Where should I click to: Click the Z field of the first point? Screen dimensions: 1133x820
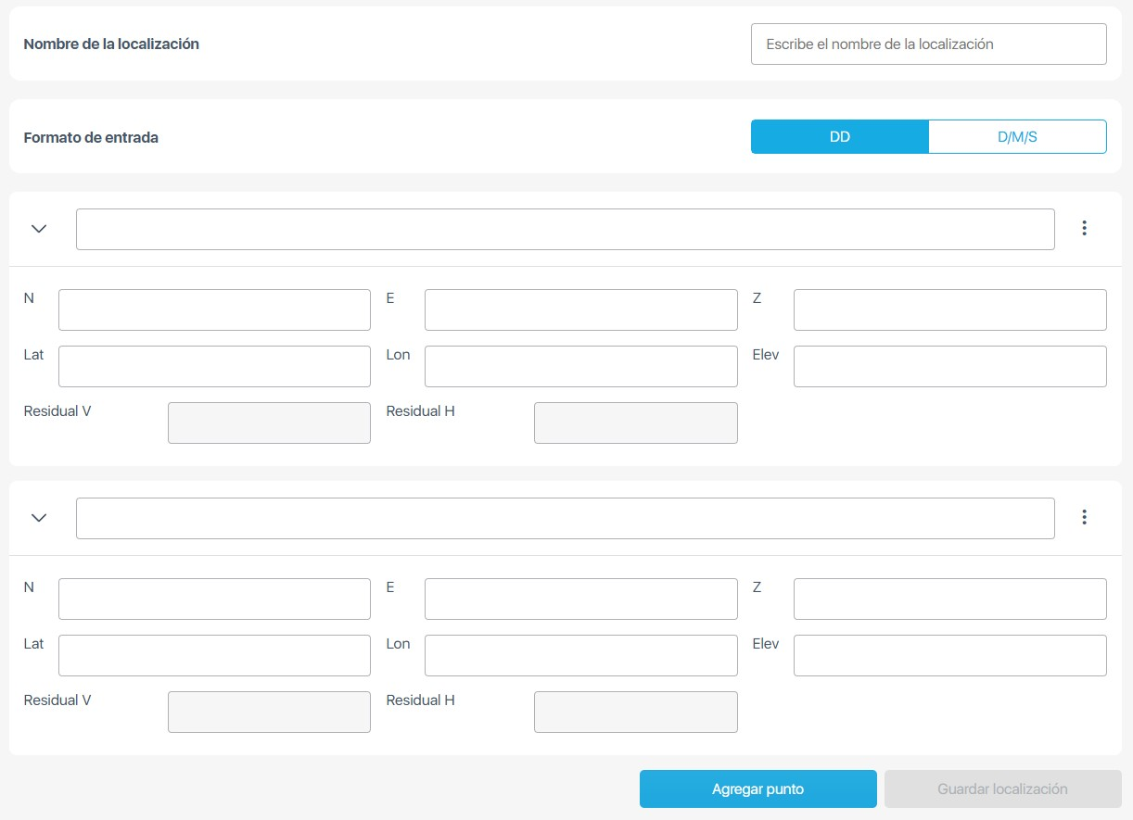pos(949,310)
